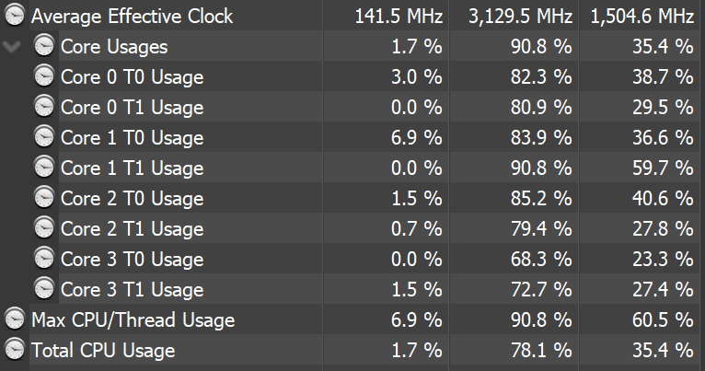The height and width of the screenshot is (371, 705).
Task: Collapse the Core Usages group chevron
Action: 12,46
